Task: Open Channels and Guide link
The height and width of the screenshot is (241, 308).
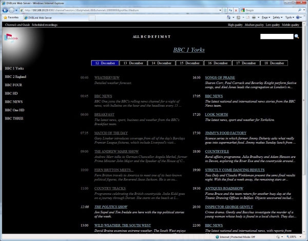Action: pos(17,25)
